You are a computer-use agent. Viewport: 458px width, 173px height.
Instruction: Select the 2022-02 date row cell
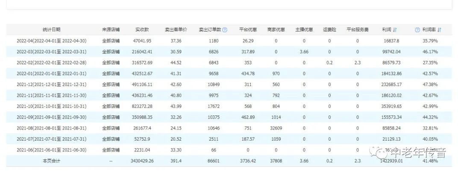pyautogui.click(x=51, y=63)
